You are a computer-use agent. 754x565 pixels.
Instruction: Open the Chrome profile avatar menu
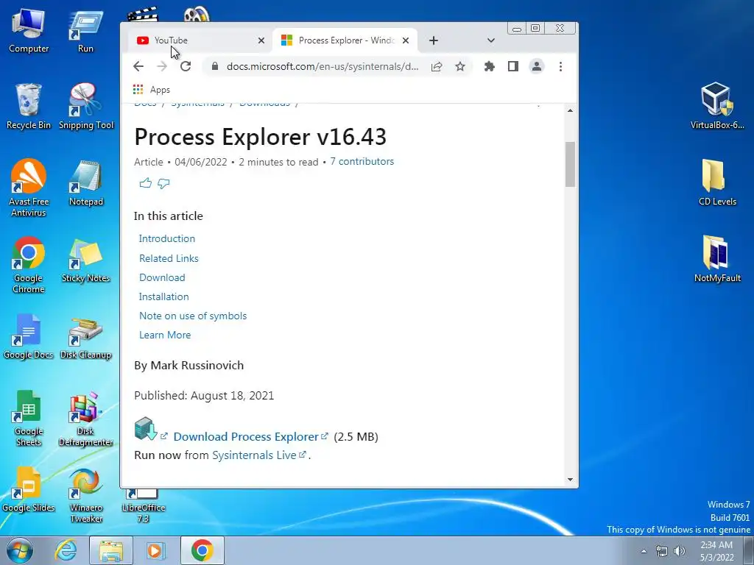point(537,66)
